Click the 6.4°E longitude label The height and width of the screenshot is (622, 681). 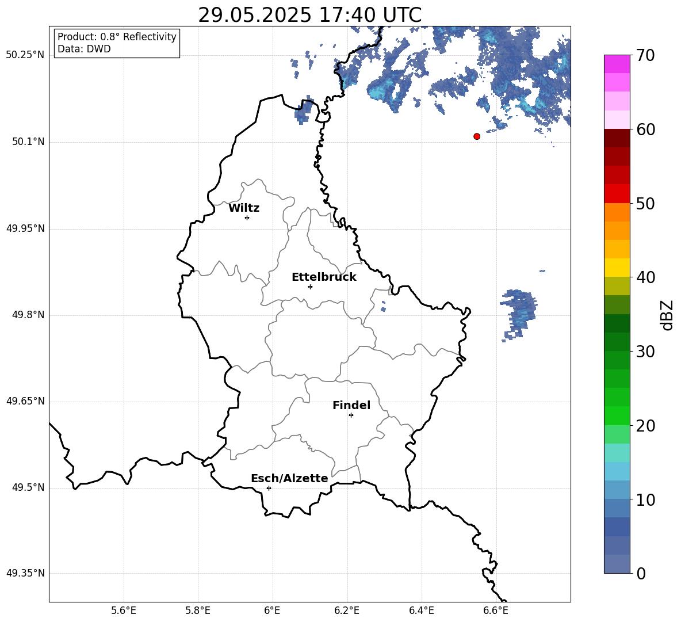[421, 610]
